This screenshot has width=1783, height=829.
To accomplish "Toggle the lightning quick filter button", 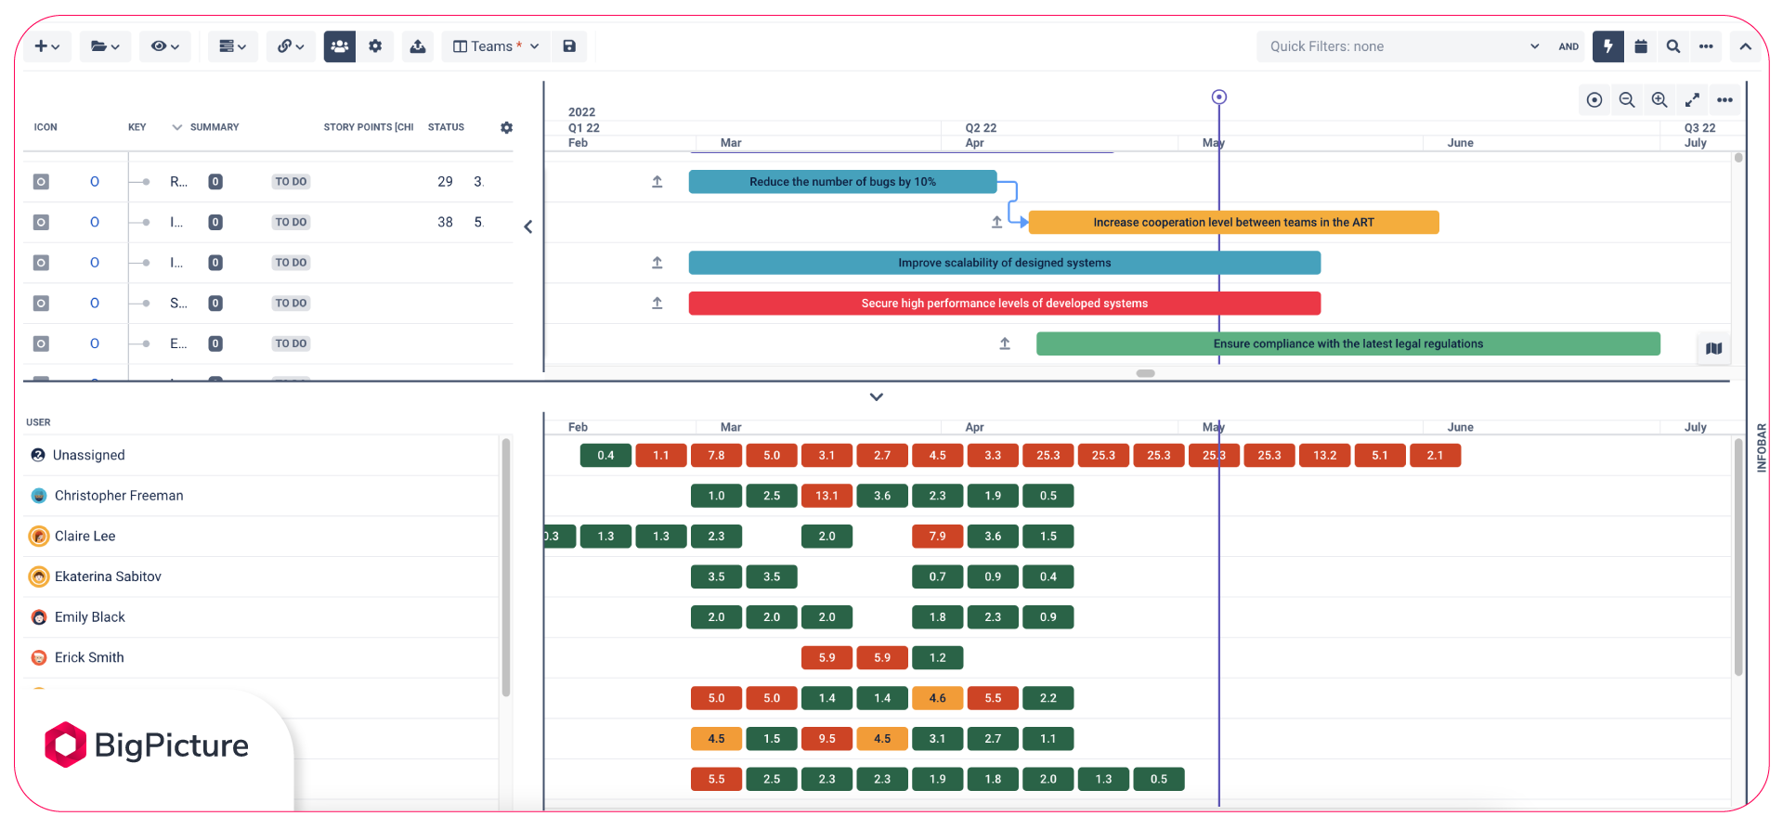I will pos(1607,46).
